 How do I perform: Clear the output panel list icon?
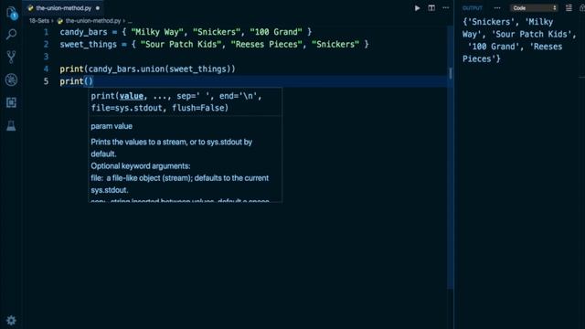pyautogui.click(x=569, y=8)
